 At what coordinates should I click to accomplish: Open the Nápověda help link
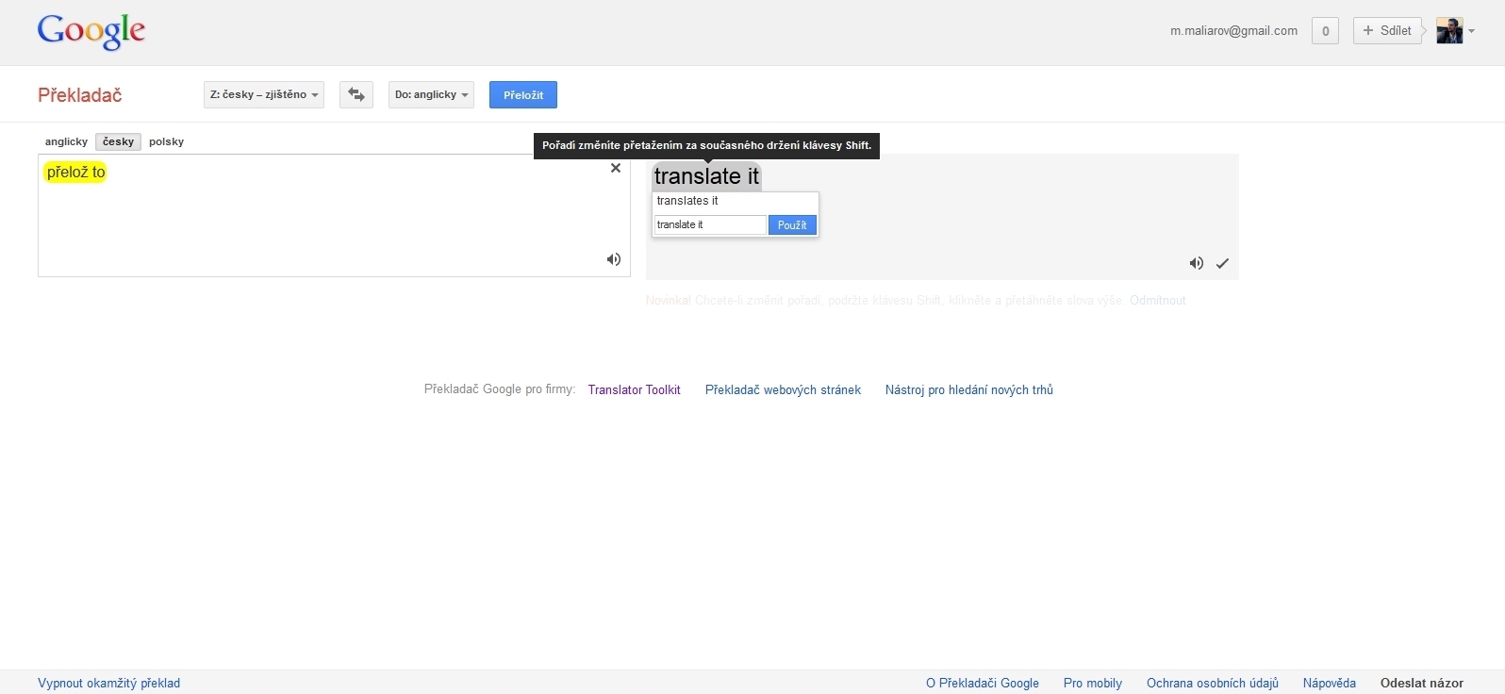pyautogui.click(x=1330, y=683)
